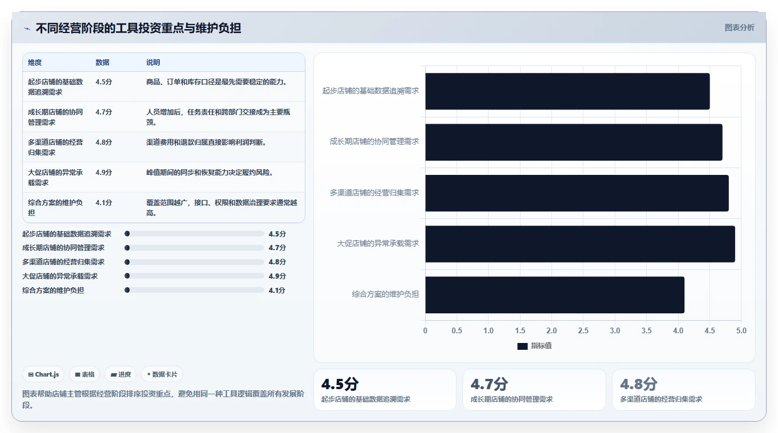Click the progress bar for 成长期店铺的协同管理需求
This screenshot has width=778, height=433.
pos(194,248)
